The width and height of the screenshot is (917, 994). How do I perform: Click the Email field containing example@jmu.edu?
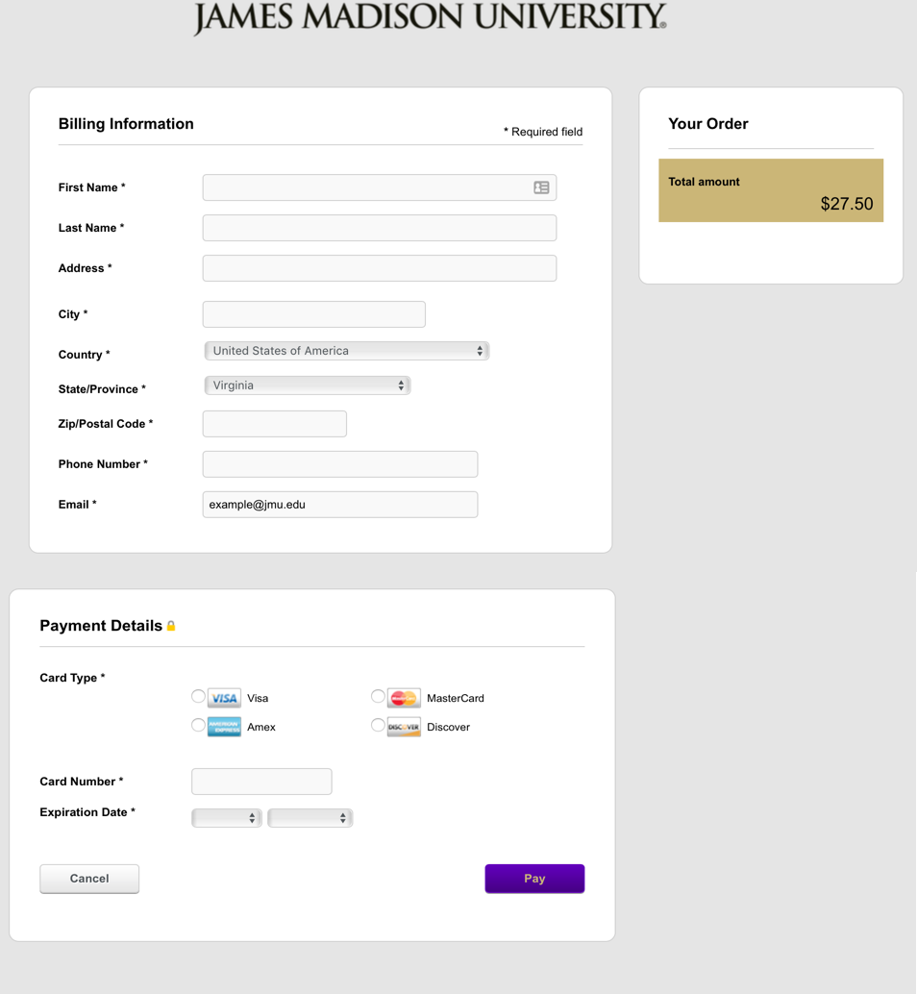point(340,505)
